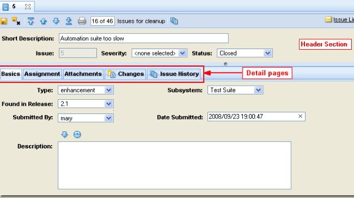Expand the Subsystem dropdown showing Test Suite

pos(235,90)
